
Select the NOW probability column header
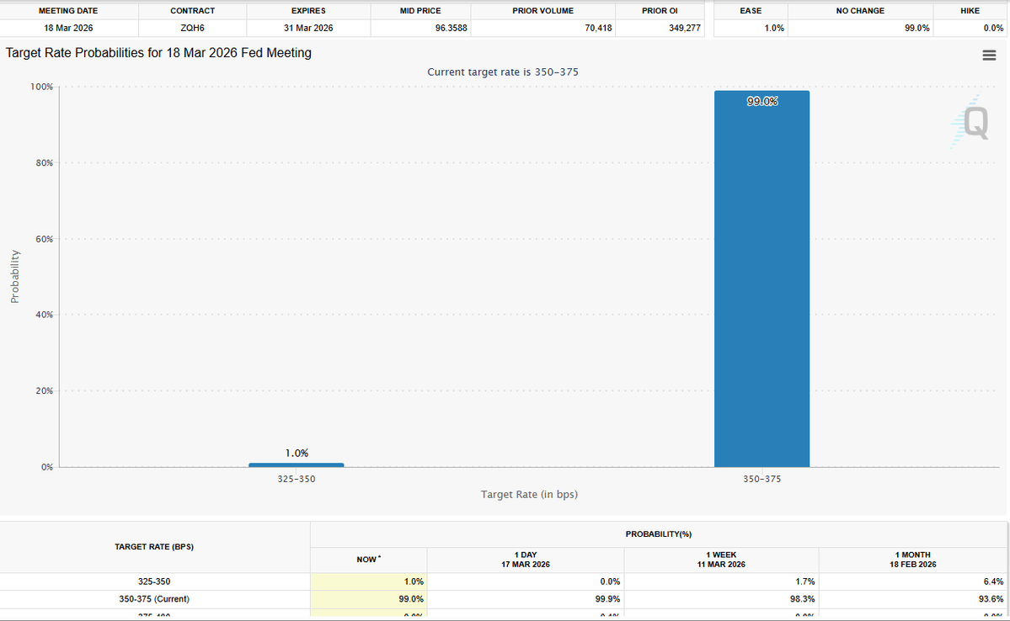[368, 560]
